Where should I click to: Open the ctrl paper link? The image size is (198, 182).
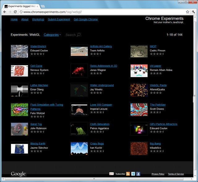156,66
